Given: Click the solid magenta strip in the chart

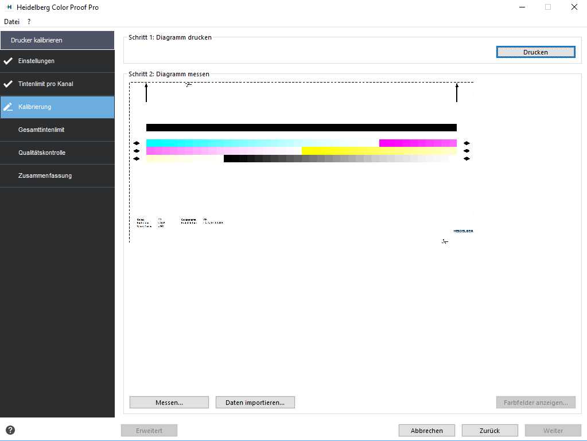Looking at the screenshot, I should point(418,143).
